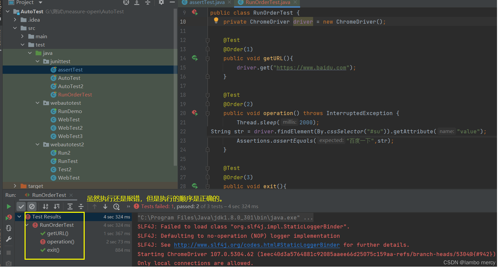Run getURL test from gutter icon
The width and height of the screenshot is (501, 269).
point(195,58)
